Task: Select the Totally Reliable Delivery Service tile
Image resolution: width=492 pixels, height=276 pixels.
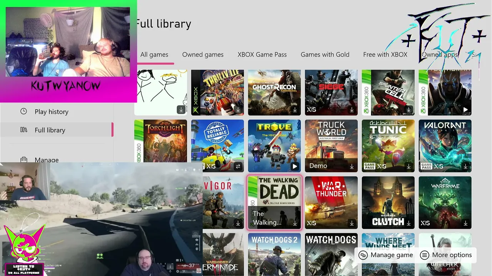Action: click(218, 146)
